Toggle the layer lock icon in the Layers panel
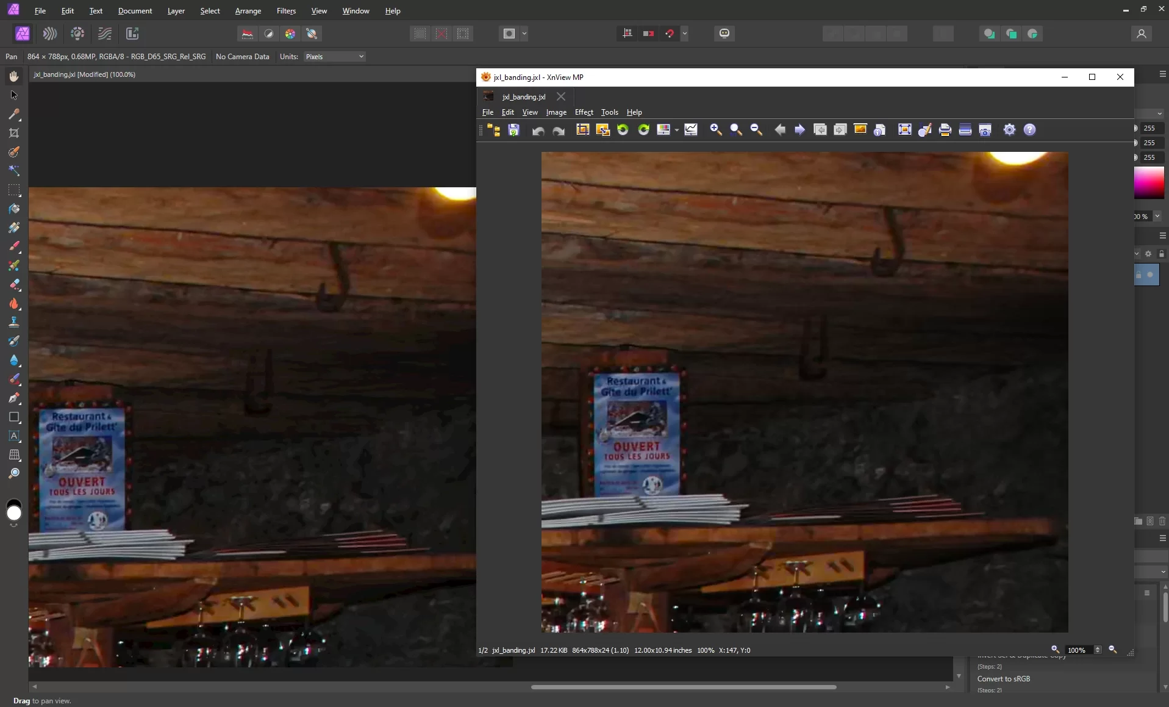This screenshot has width=1169, height=707. pos(1162,254)
